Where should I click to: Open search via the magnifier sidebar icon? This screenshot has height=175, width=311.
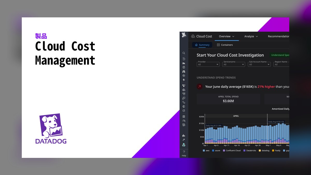(184, 53)
